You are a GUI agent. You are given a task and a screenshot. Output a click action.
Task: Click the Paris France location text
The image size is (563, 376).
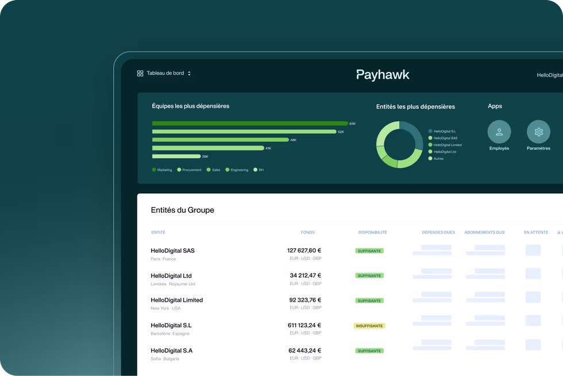pyautogui.click(x=163, y=259)
